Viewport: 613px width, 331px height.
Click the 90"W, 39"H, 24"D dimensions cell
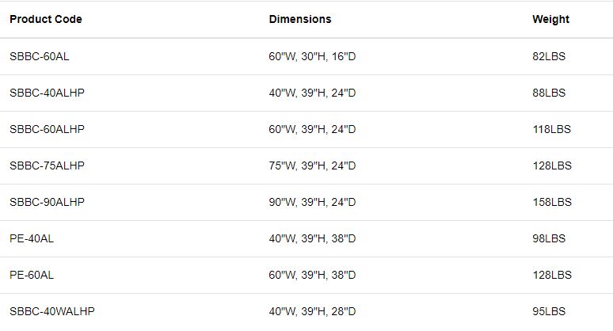[312, 202]
